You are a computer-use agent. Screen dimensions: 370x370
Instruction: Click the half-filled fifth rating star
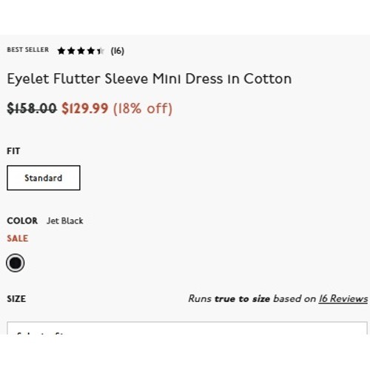point(101,51)
